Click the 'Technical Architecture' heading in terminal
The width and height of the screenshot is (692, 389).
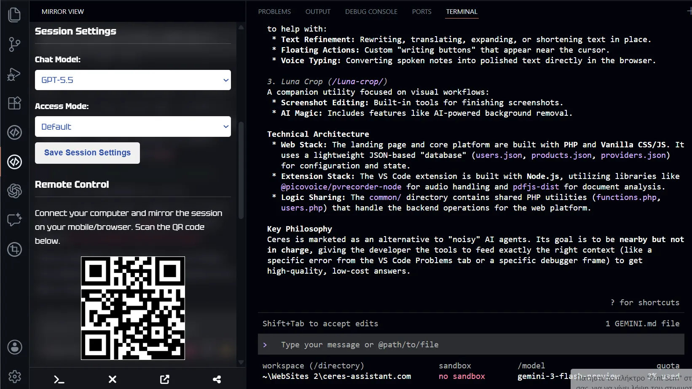(318, 134)
